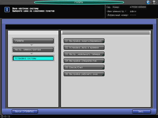Screen dimensions: 158x118
Task: Open 01 Настройка энергосбережения
Action: (x=84, y=41)
